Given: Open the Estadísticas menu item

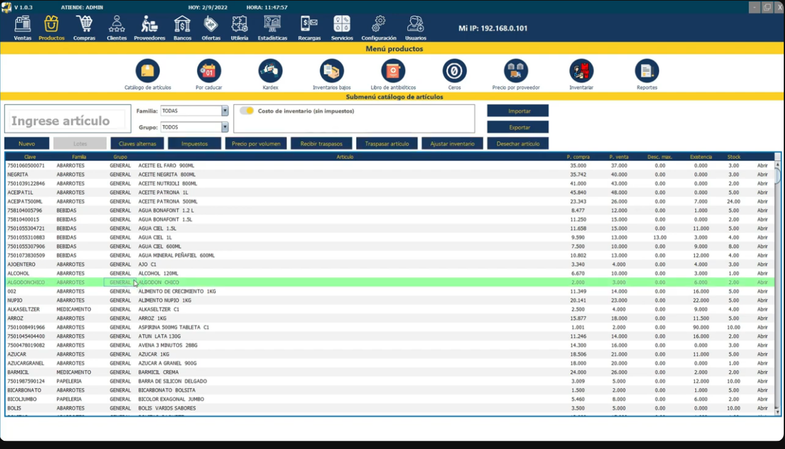Looking at the screenshot, I should point(272,28).
